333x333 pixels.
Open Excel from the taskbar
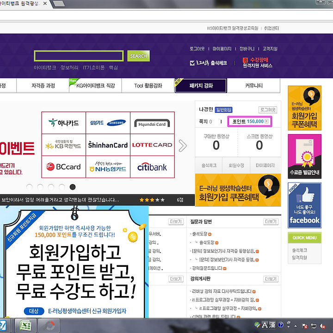pos(25,325)
